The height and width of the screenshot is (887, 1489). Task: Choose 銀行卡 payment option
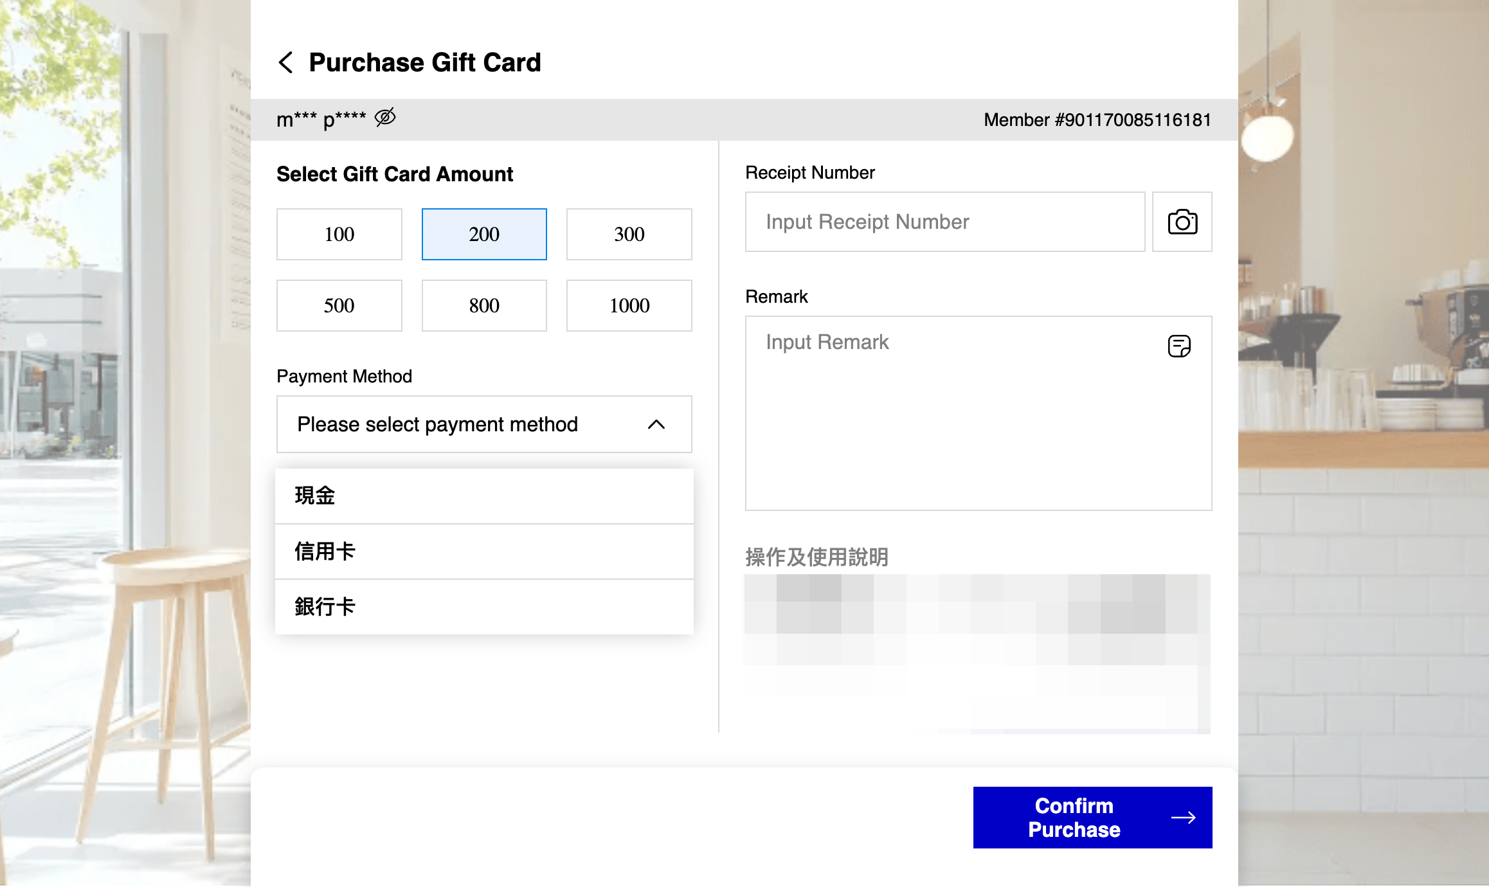(484, 607)
